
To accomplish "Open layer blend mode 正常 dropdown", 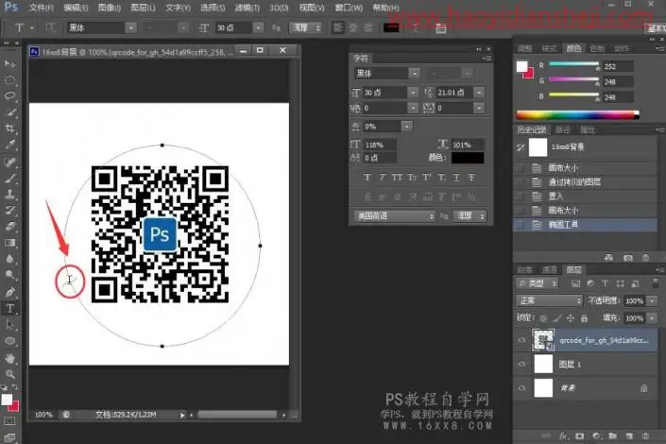I will [549, 300].
